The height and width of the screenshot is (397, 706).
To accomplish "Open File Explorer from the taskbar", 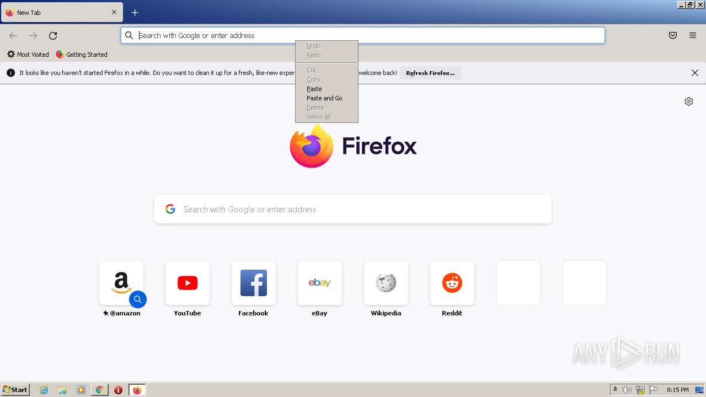I will (62, 390).
